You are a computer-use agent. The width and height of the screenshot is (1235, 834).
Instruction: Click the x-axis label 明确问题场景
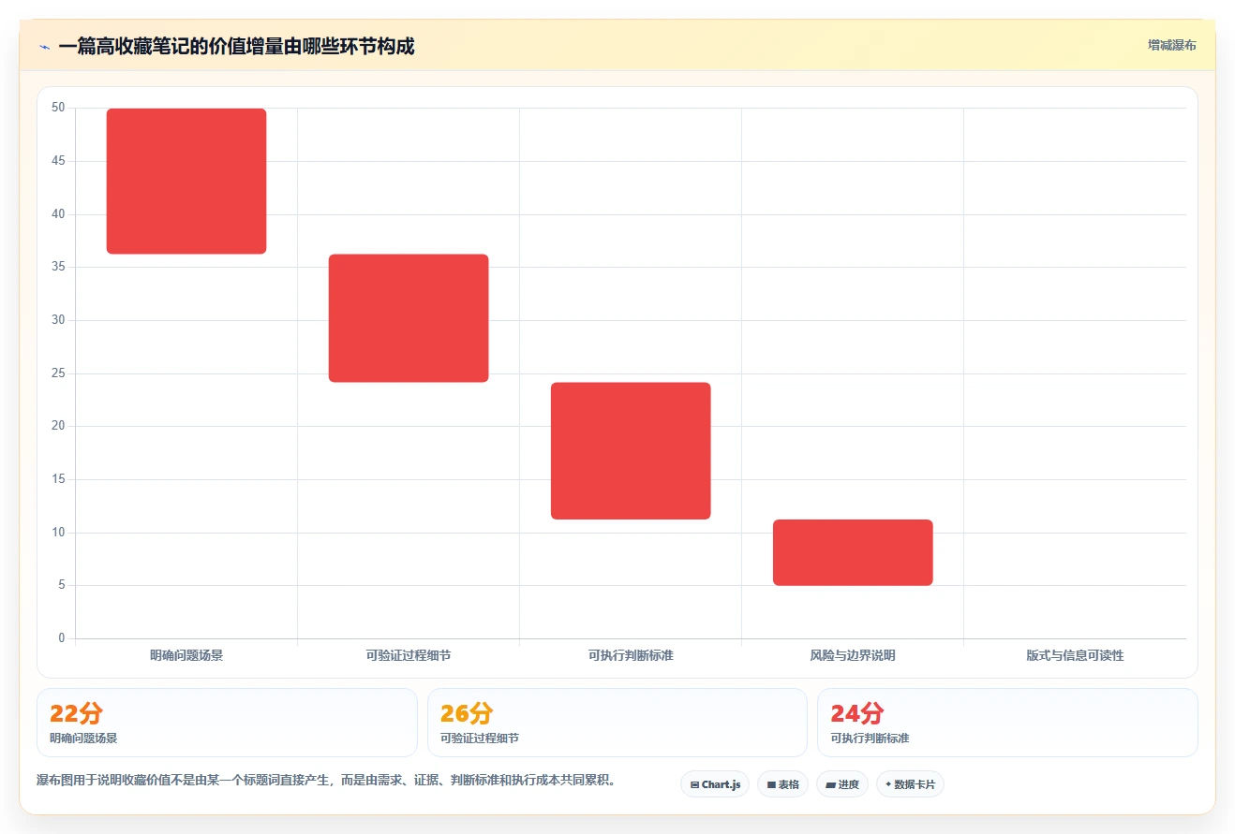(186, 655)
